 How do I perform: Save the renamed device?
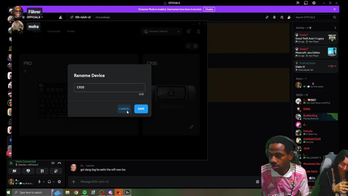(x=141, y=109)
